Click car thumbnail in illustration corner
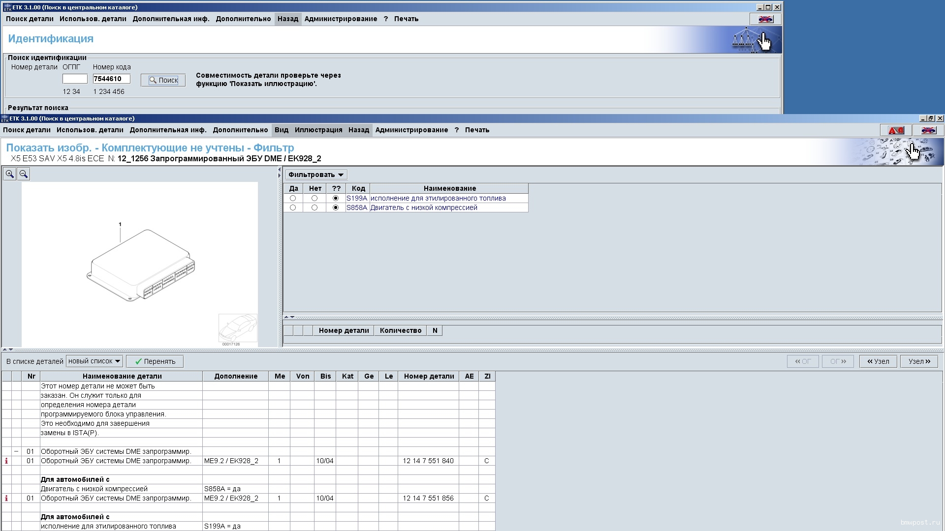 point(238,328)
